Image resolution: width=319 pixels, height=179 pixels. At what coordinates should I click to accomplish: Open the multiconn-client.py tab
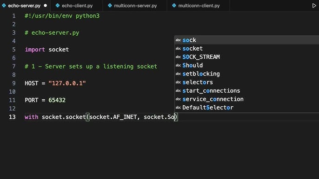[198, 6]
